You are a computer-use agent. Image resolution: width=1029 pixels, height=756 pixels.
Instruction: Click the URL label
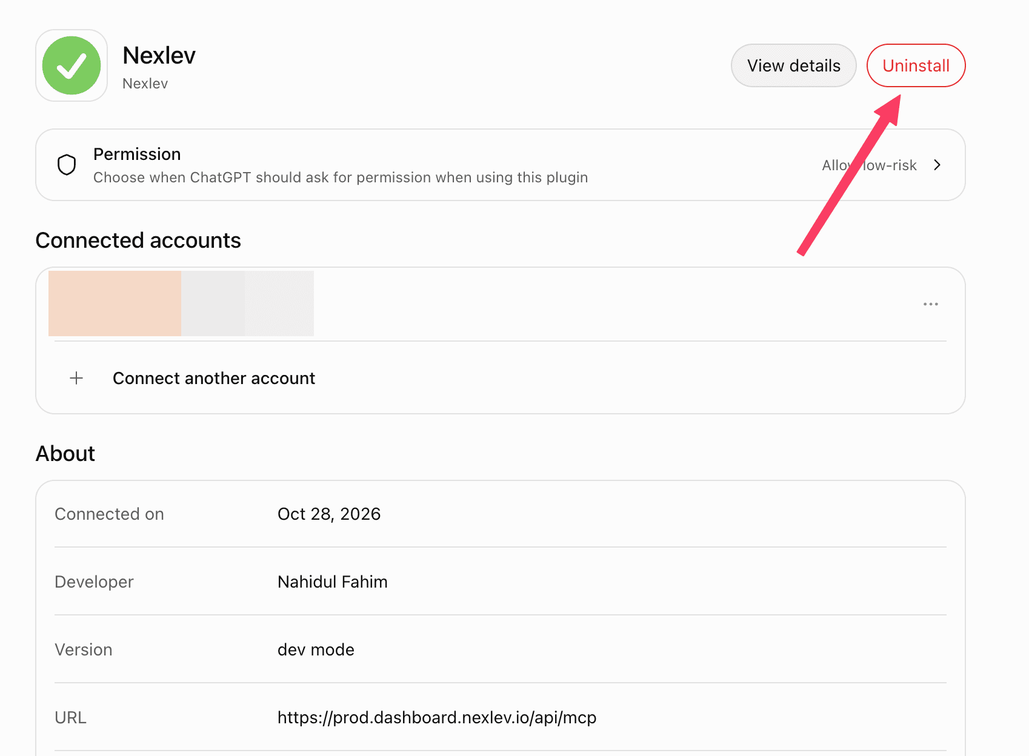coord(70,717)
